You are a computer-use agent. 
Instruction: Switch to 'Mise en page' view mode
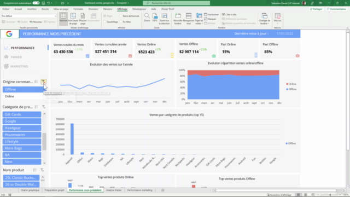(83, 19)
